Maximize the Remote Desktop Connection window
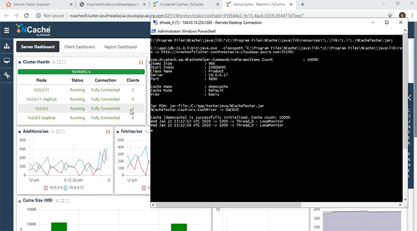Image resolution: width=417 pixels, height=231 pixels. coord(386,23)
